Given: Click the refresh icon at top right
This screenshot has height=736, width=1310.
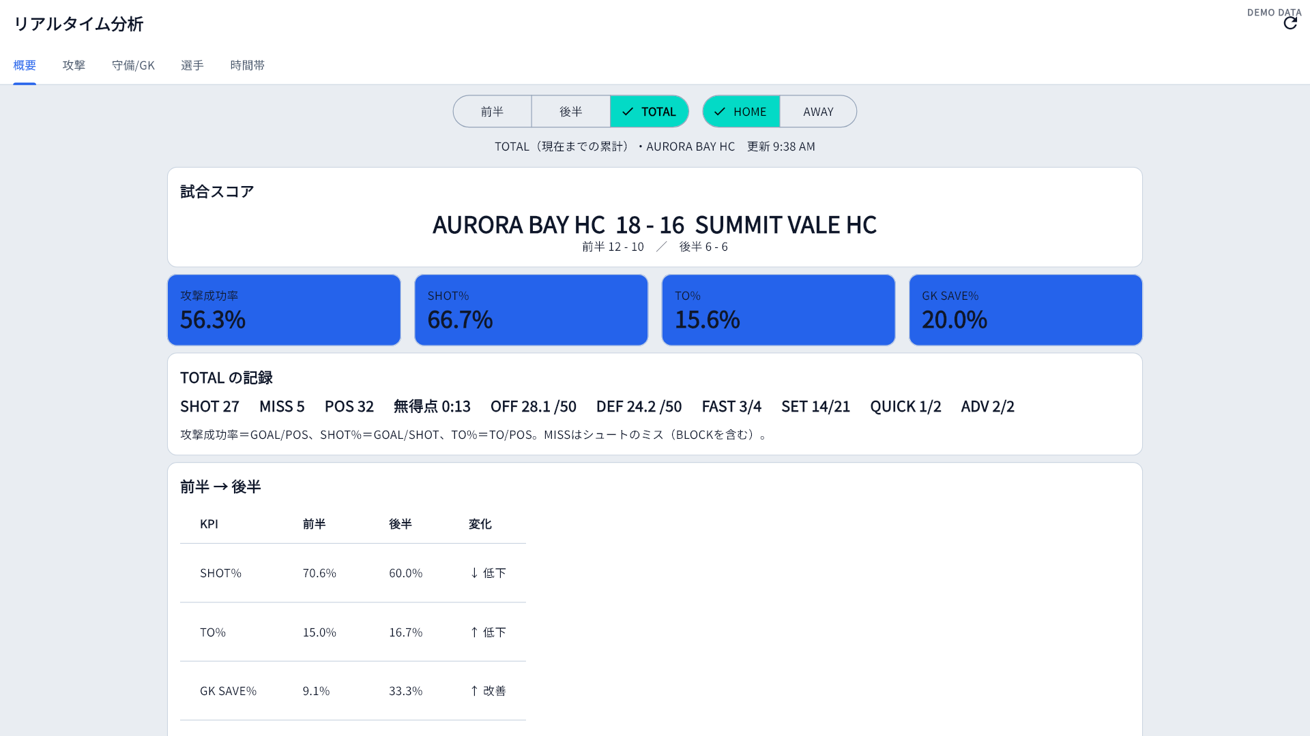Looking at the screenshot, I should click(x=1290, y=23).
